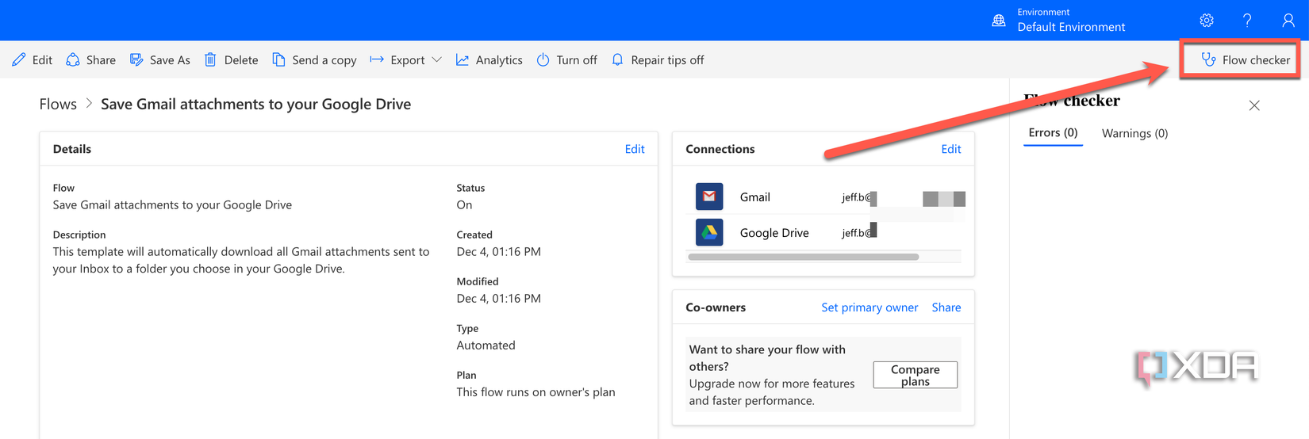Click the flow description text
1309x439 pixels.
click(x=241, y=260)
